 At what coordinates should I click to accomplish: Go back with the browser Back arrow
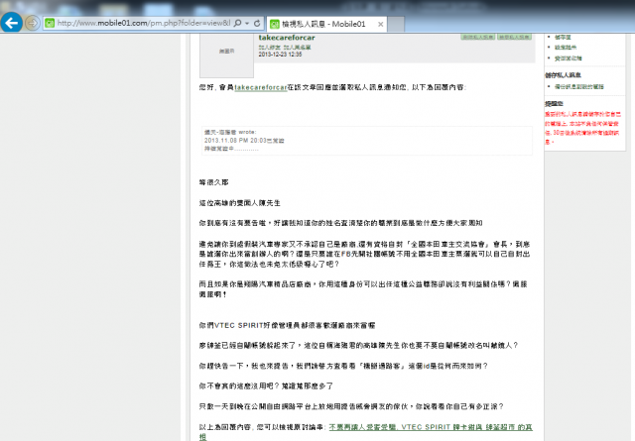point(11,23)
